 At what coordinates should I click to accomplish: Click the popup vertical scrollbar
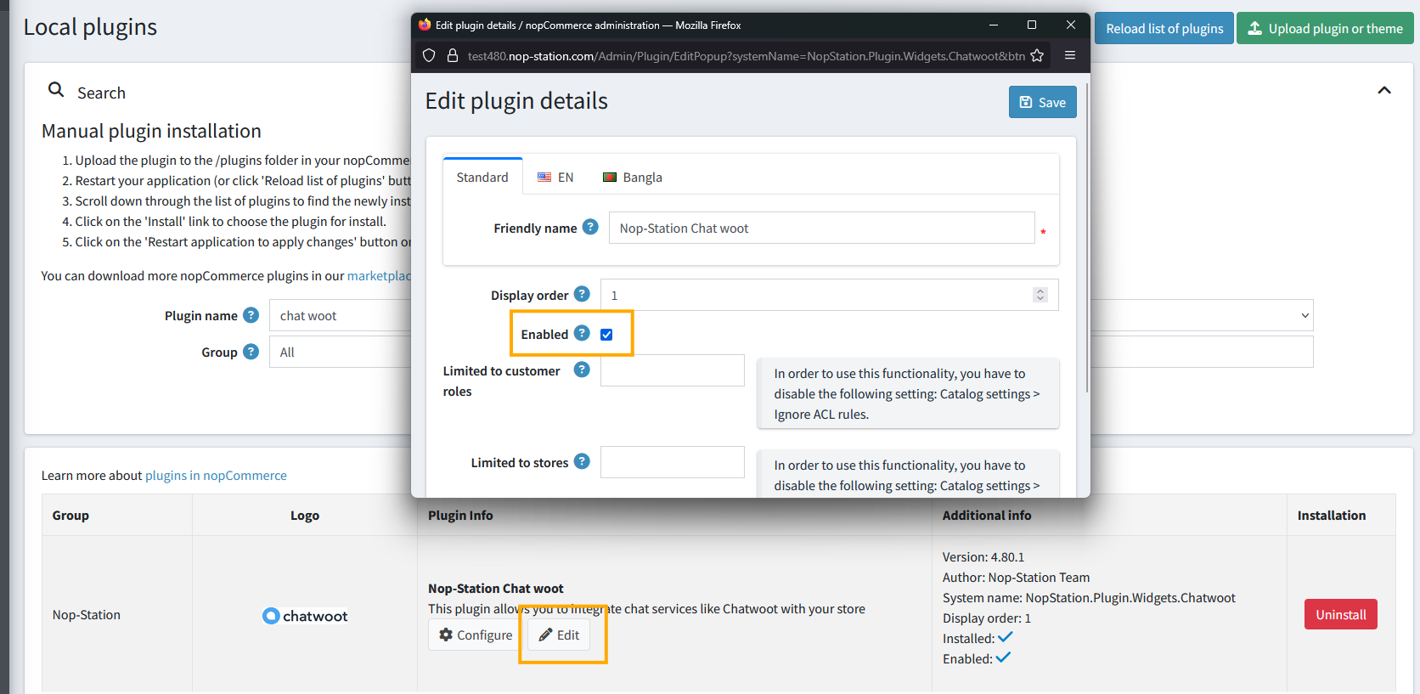[x=1086, y=238]
